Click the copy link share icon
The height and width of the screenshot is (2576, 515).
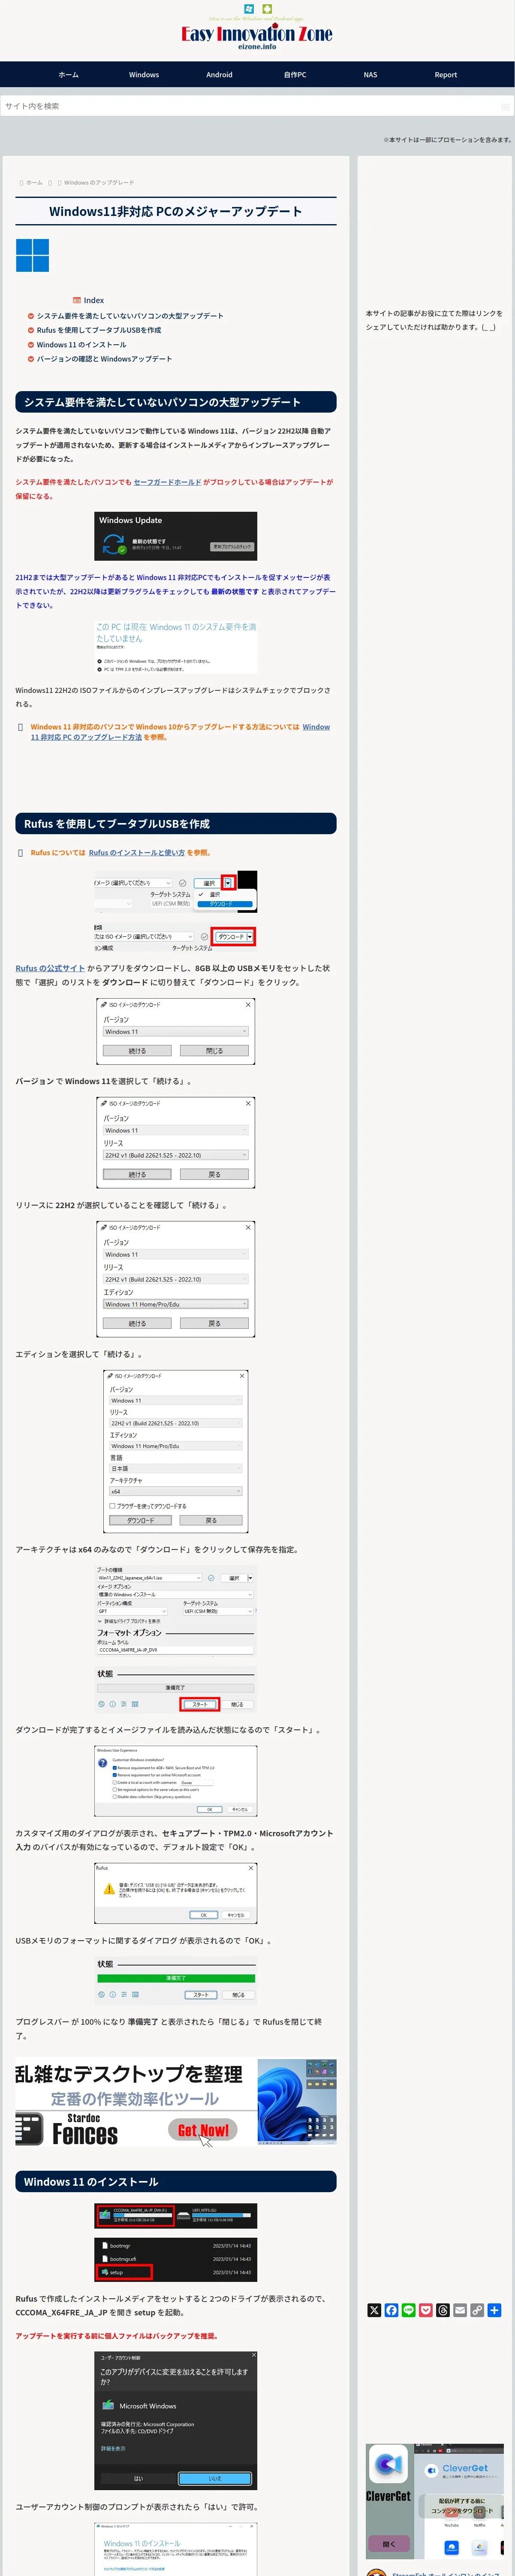pyautogui.click(x=477, y=2310)
